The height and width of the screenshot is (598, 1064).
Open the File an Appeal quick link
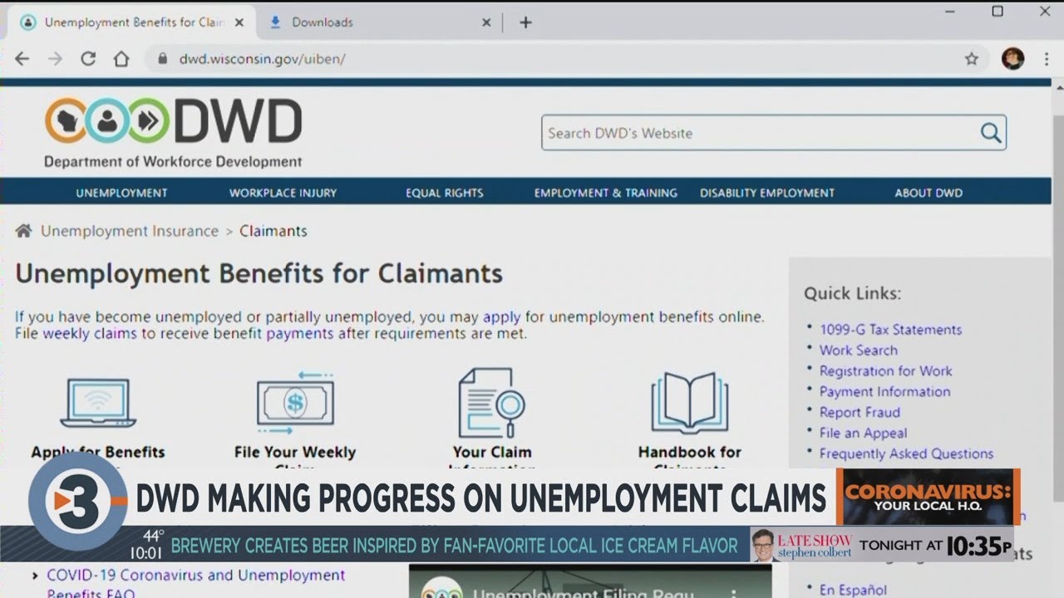click(863, 433)
